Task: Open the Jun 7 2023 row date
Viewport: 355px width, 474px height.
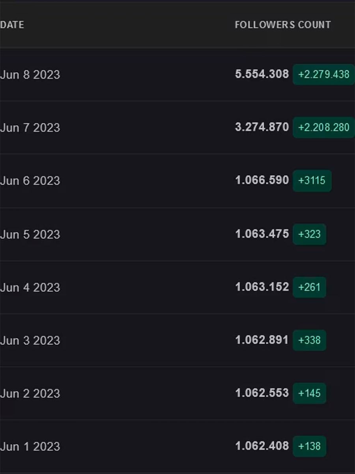Action: coord(30,128)
